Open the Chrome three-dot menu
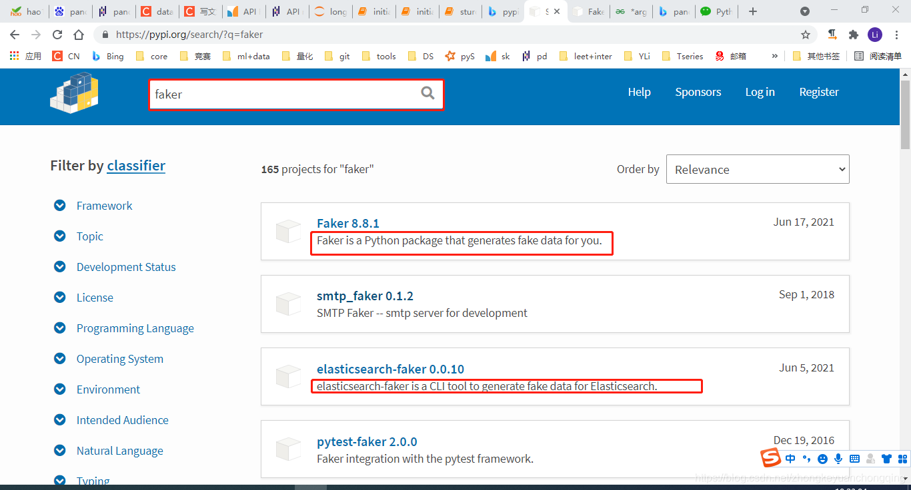Image resolution: width=911 pixels, height=490 pixels. pos(897,34)
